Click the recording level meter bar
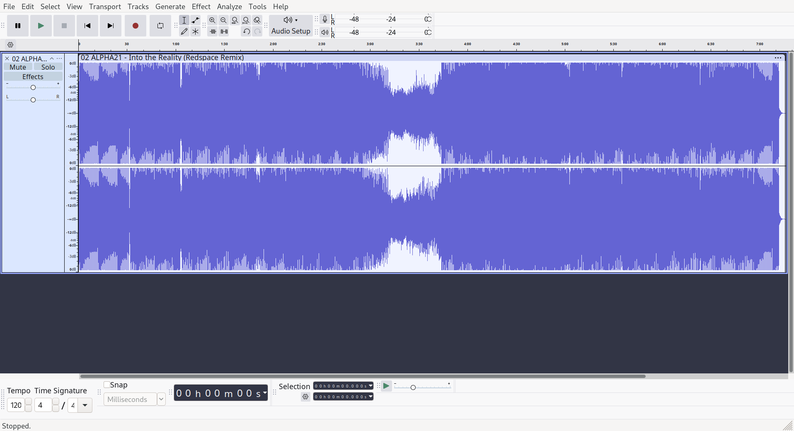This screenshot has height=431, width=794. 383,19
